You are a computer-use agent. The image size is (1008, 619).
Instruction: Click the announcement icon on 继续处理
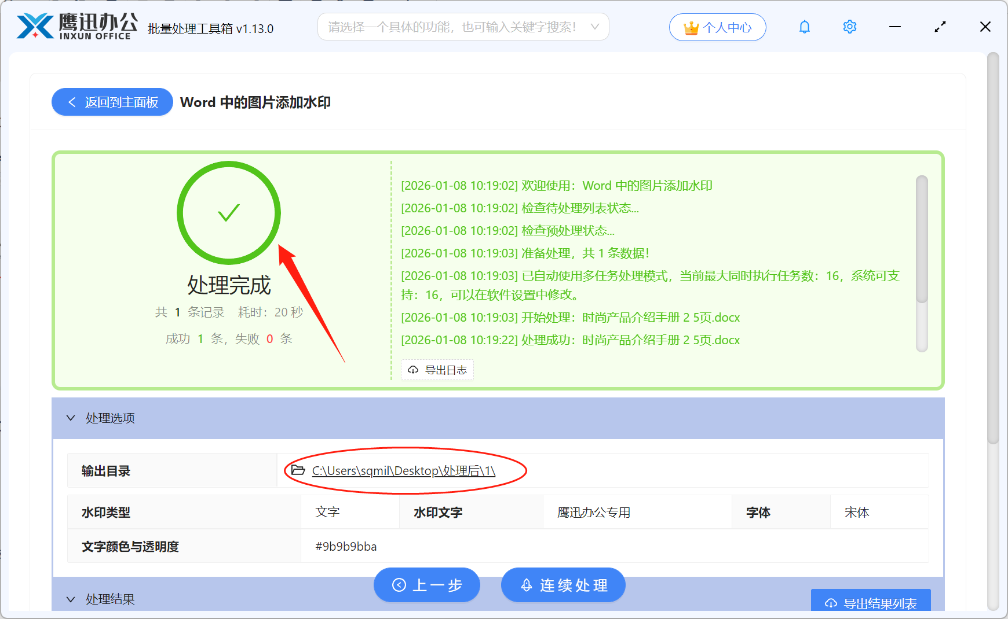[526, 585]
